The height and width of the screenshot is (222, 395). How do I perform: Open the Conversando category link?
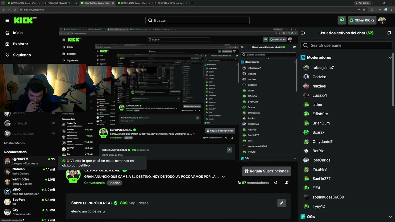coord(94,183)
